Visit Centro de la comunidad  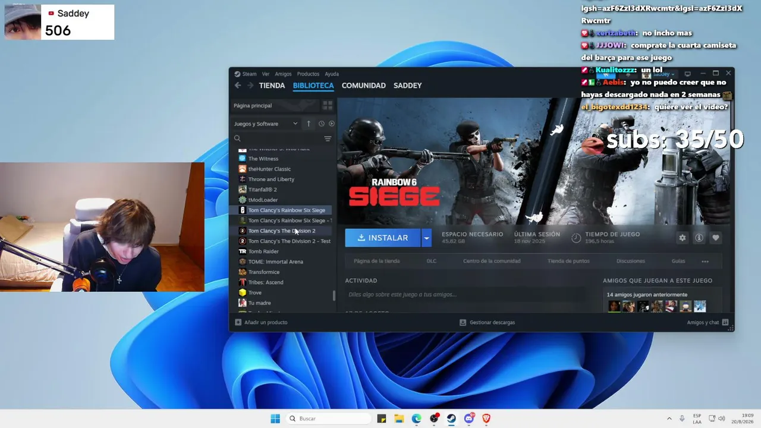point(492,261)
